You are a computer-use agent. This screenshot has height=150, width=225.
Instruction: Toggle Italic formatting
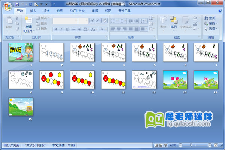click(61, 29)
